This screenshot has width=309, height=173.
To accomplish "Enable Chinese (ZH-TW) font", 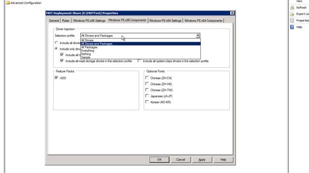I will pyautogui.click(x=147, y=90).
